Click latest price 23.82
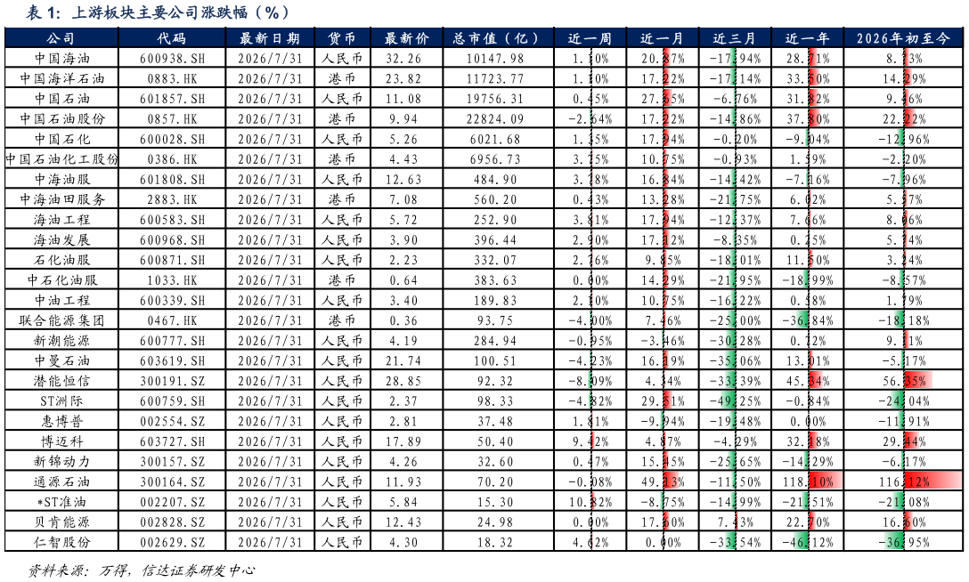969x582 pixels. point(403,79)
